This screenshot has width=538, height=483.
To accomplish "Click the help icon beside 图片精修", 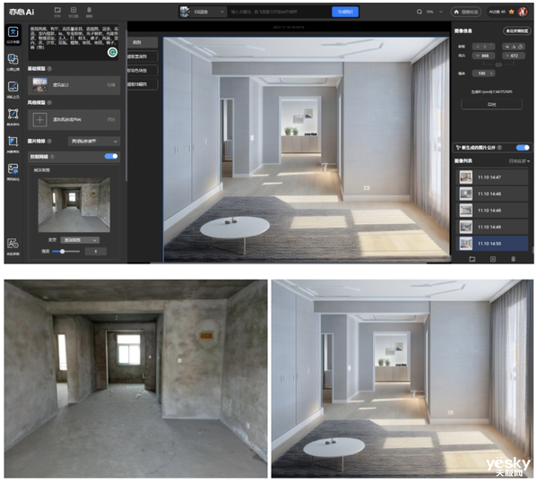I will [x=49, y=142].
